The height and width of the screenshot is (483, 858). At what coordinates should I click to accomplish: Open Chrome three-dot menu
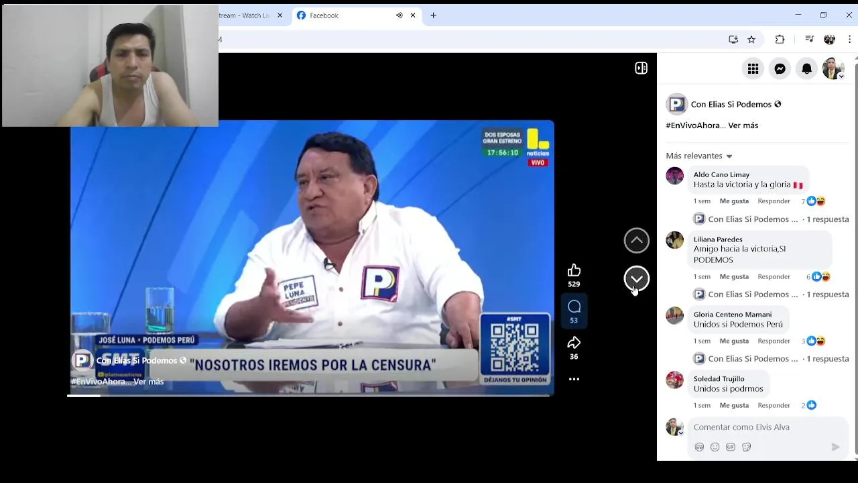[849, 40]
